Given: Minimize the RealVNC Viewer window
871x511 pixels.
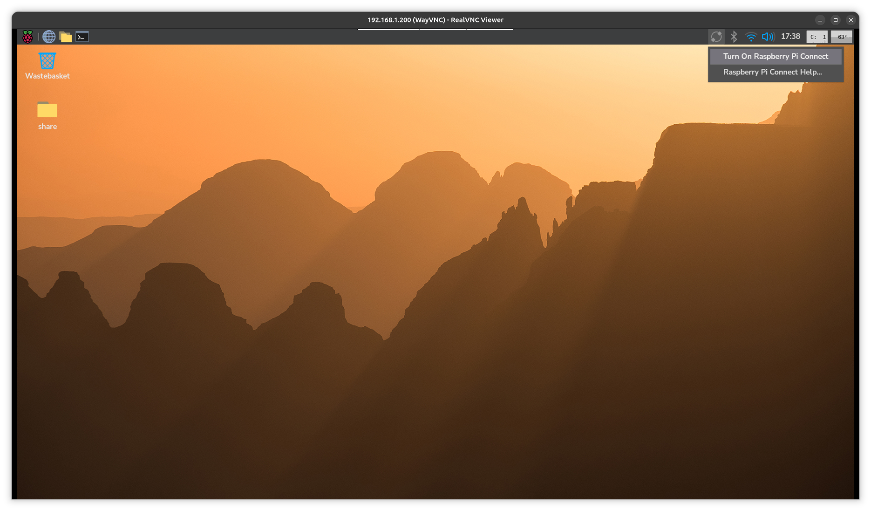Looking at the screenshot, I should point(820,20).
